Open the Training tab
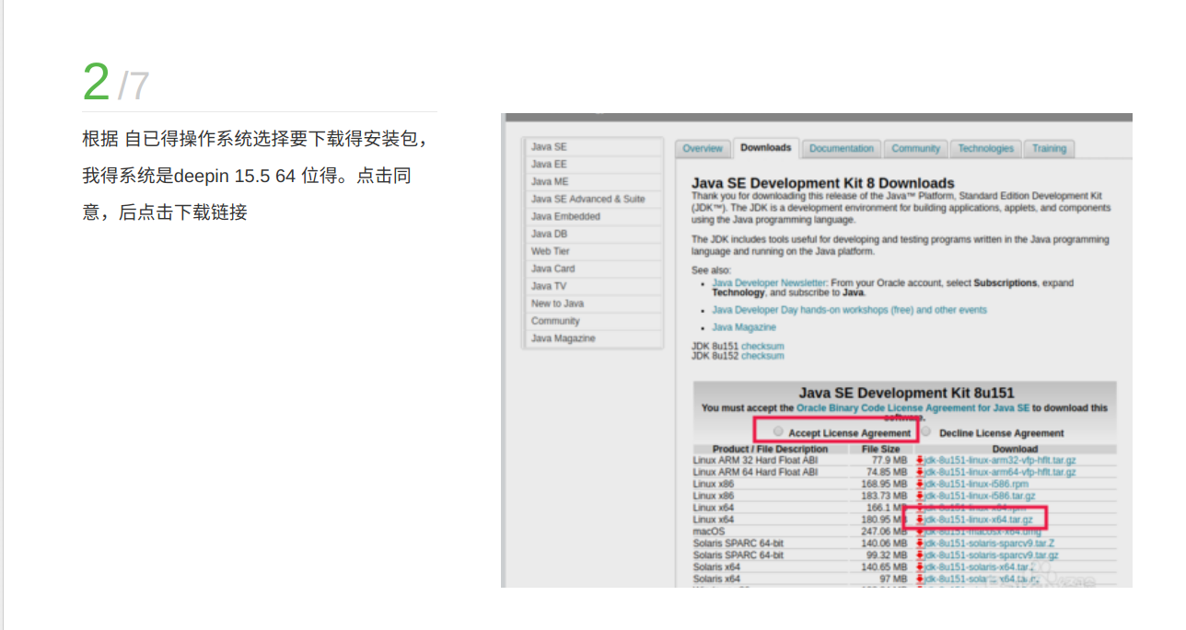Image resolution: width=1186 pixels, height=630 pixels. (x=1049, y=149)
